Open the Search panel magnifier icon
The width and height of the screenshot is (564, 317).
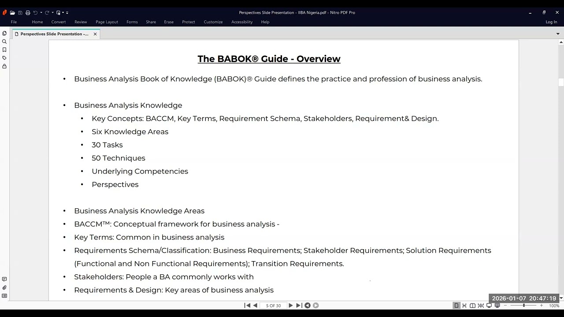tap(4, 42)
